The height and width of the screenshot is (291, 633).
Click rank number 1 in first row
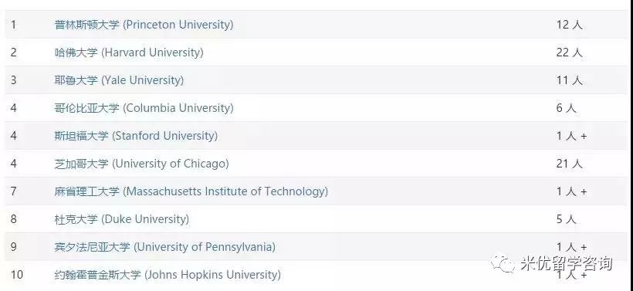[14, 25]
